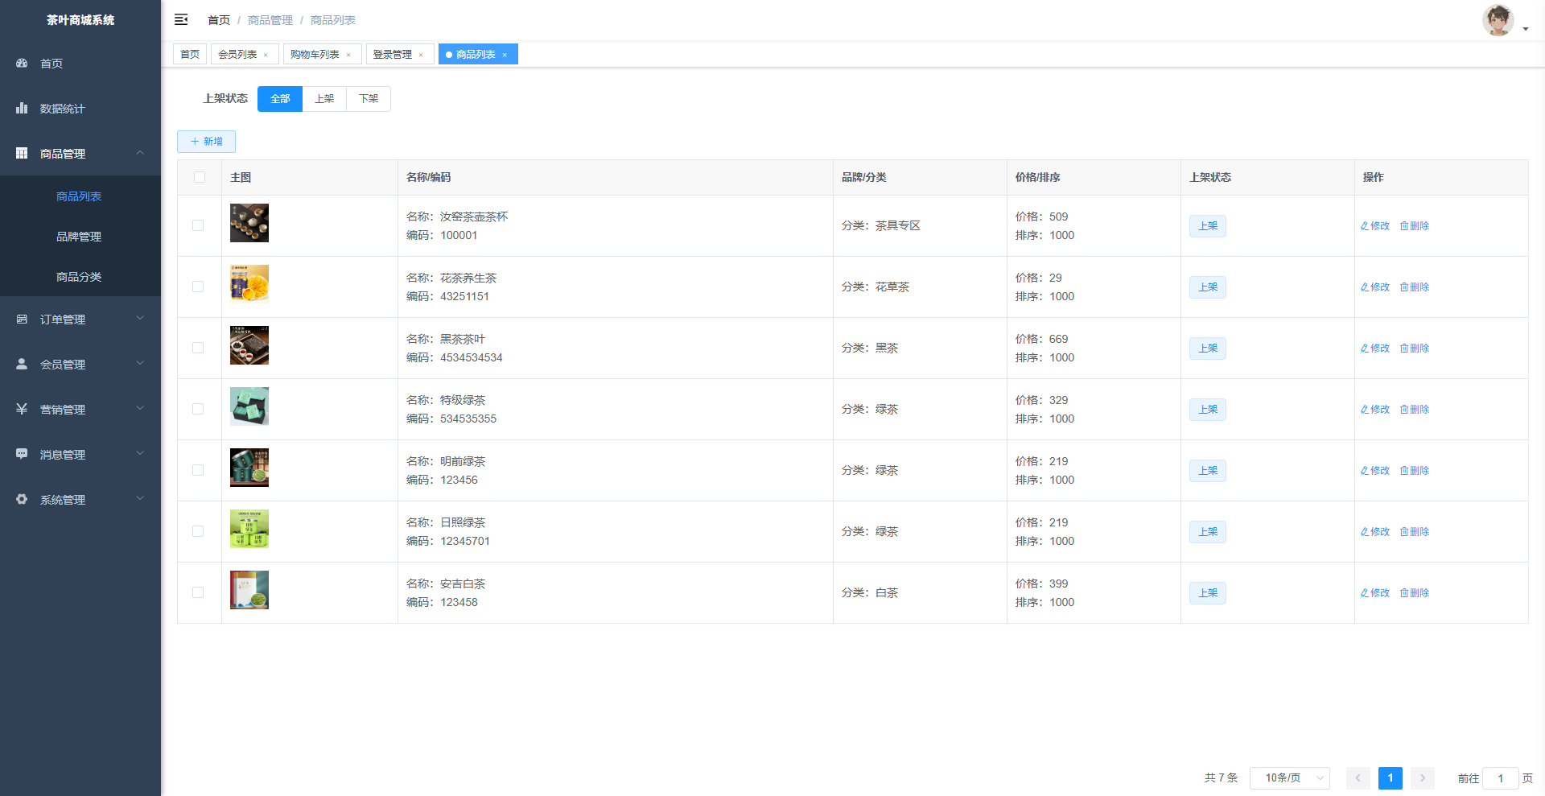Click the user avatar in top right

coord(1498,21)
